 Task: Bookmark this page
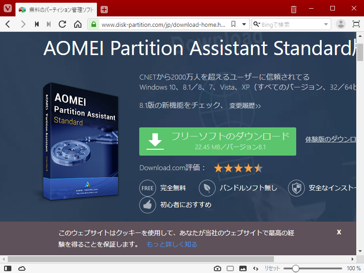(233, 24)
